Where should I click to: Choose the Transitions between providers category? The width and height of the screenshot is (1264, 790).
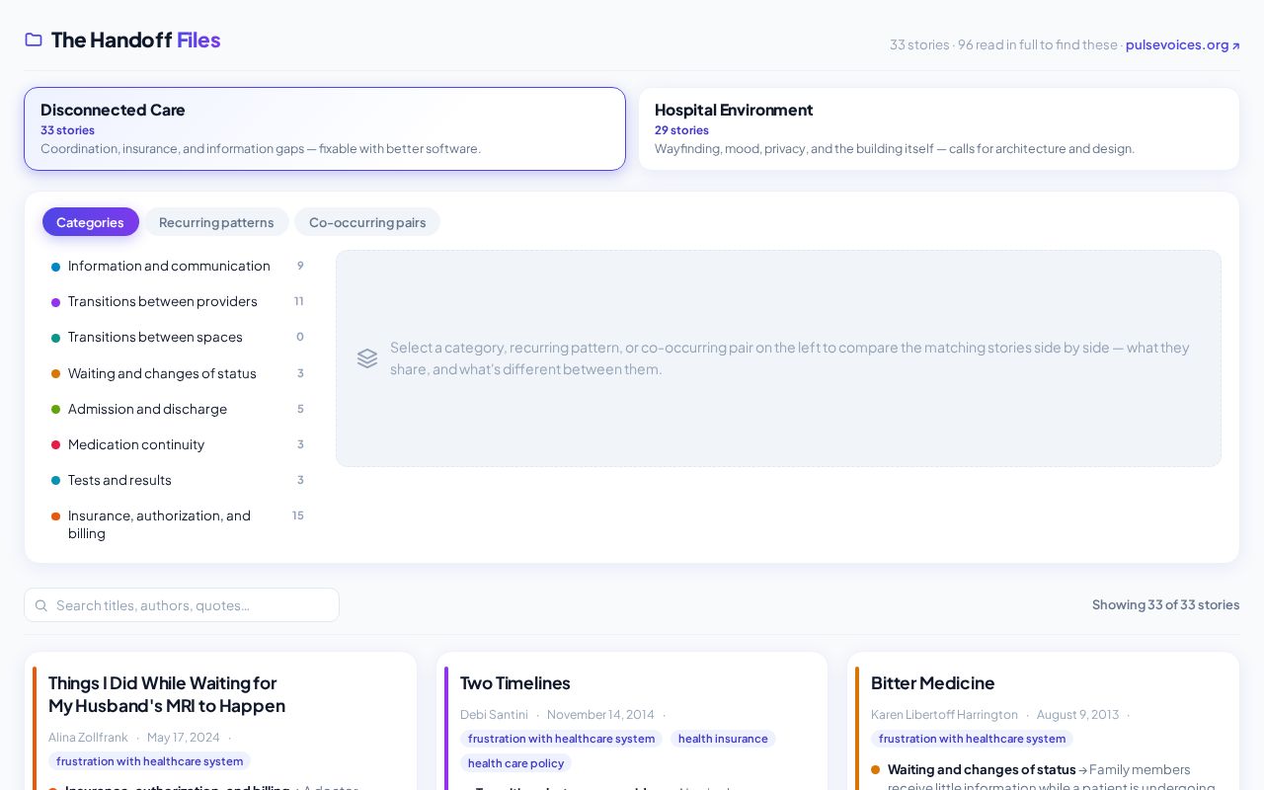[x=178, y=301]
